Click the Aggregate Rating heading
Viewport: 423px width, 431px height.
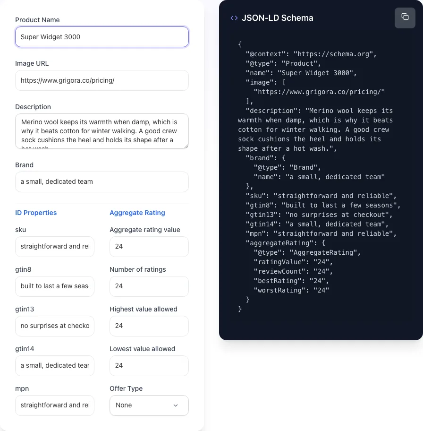[x=137, y=213]
